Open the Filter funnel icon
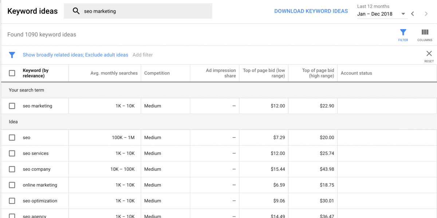Screen dimensions: 437x218 pyautogui.click(x=403, y=32)
